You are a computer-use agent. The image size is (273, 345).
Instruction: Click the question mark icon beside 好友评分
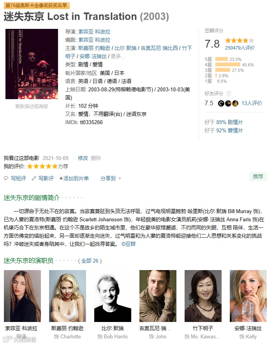(229, 94)
